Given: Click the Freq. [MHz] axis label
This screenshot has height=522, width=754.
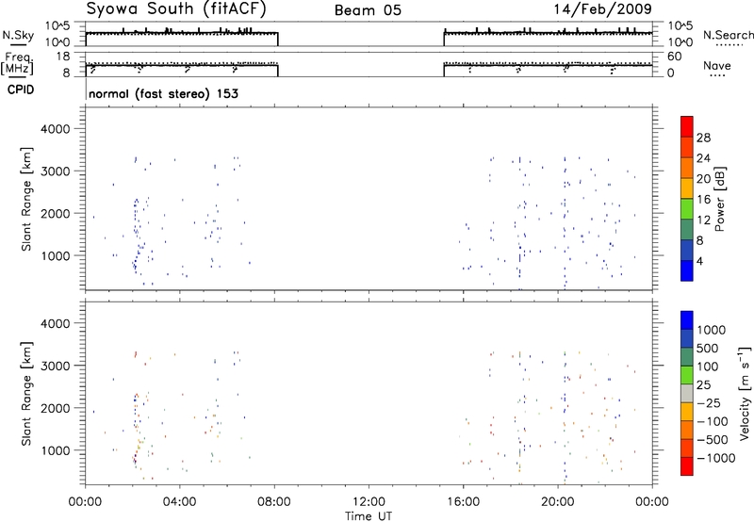Looking at the screenshot, I should [x=18, y=63].
